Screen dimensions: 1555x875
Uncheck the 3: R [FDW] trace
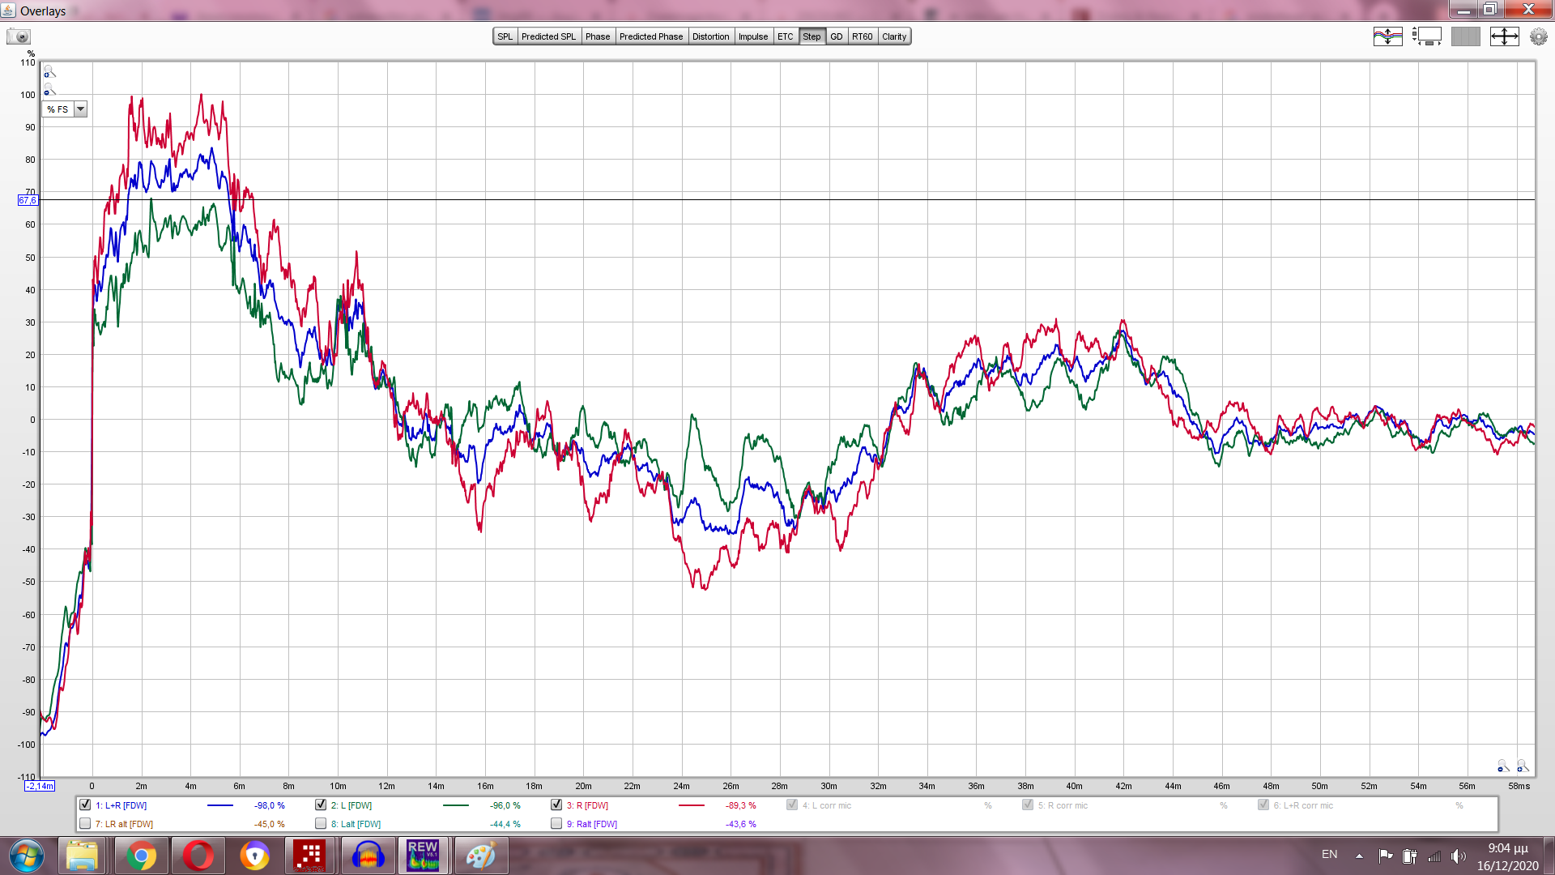point(556,805)
